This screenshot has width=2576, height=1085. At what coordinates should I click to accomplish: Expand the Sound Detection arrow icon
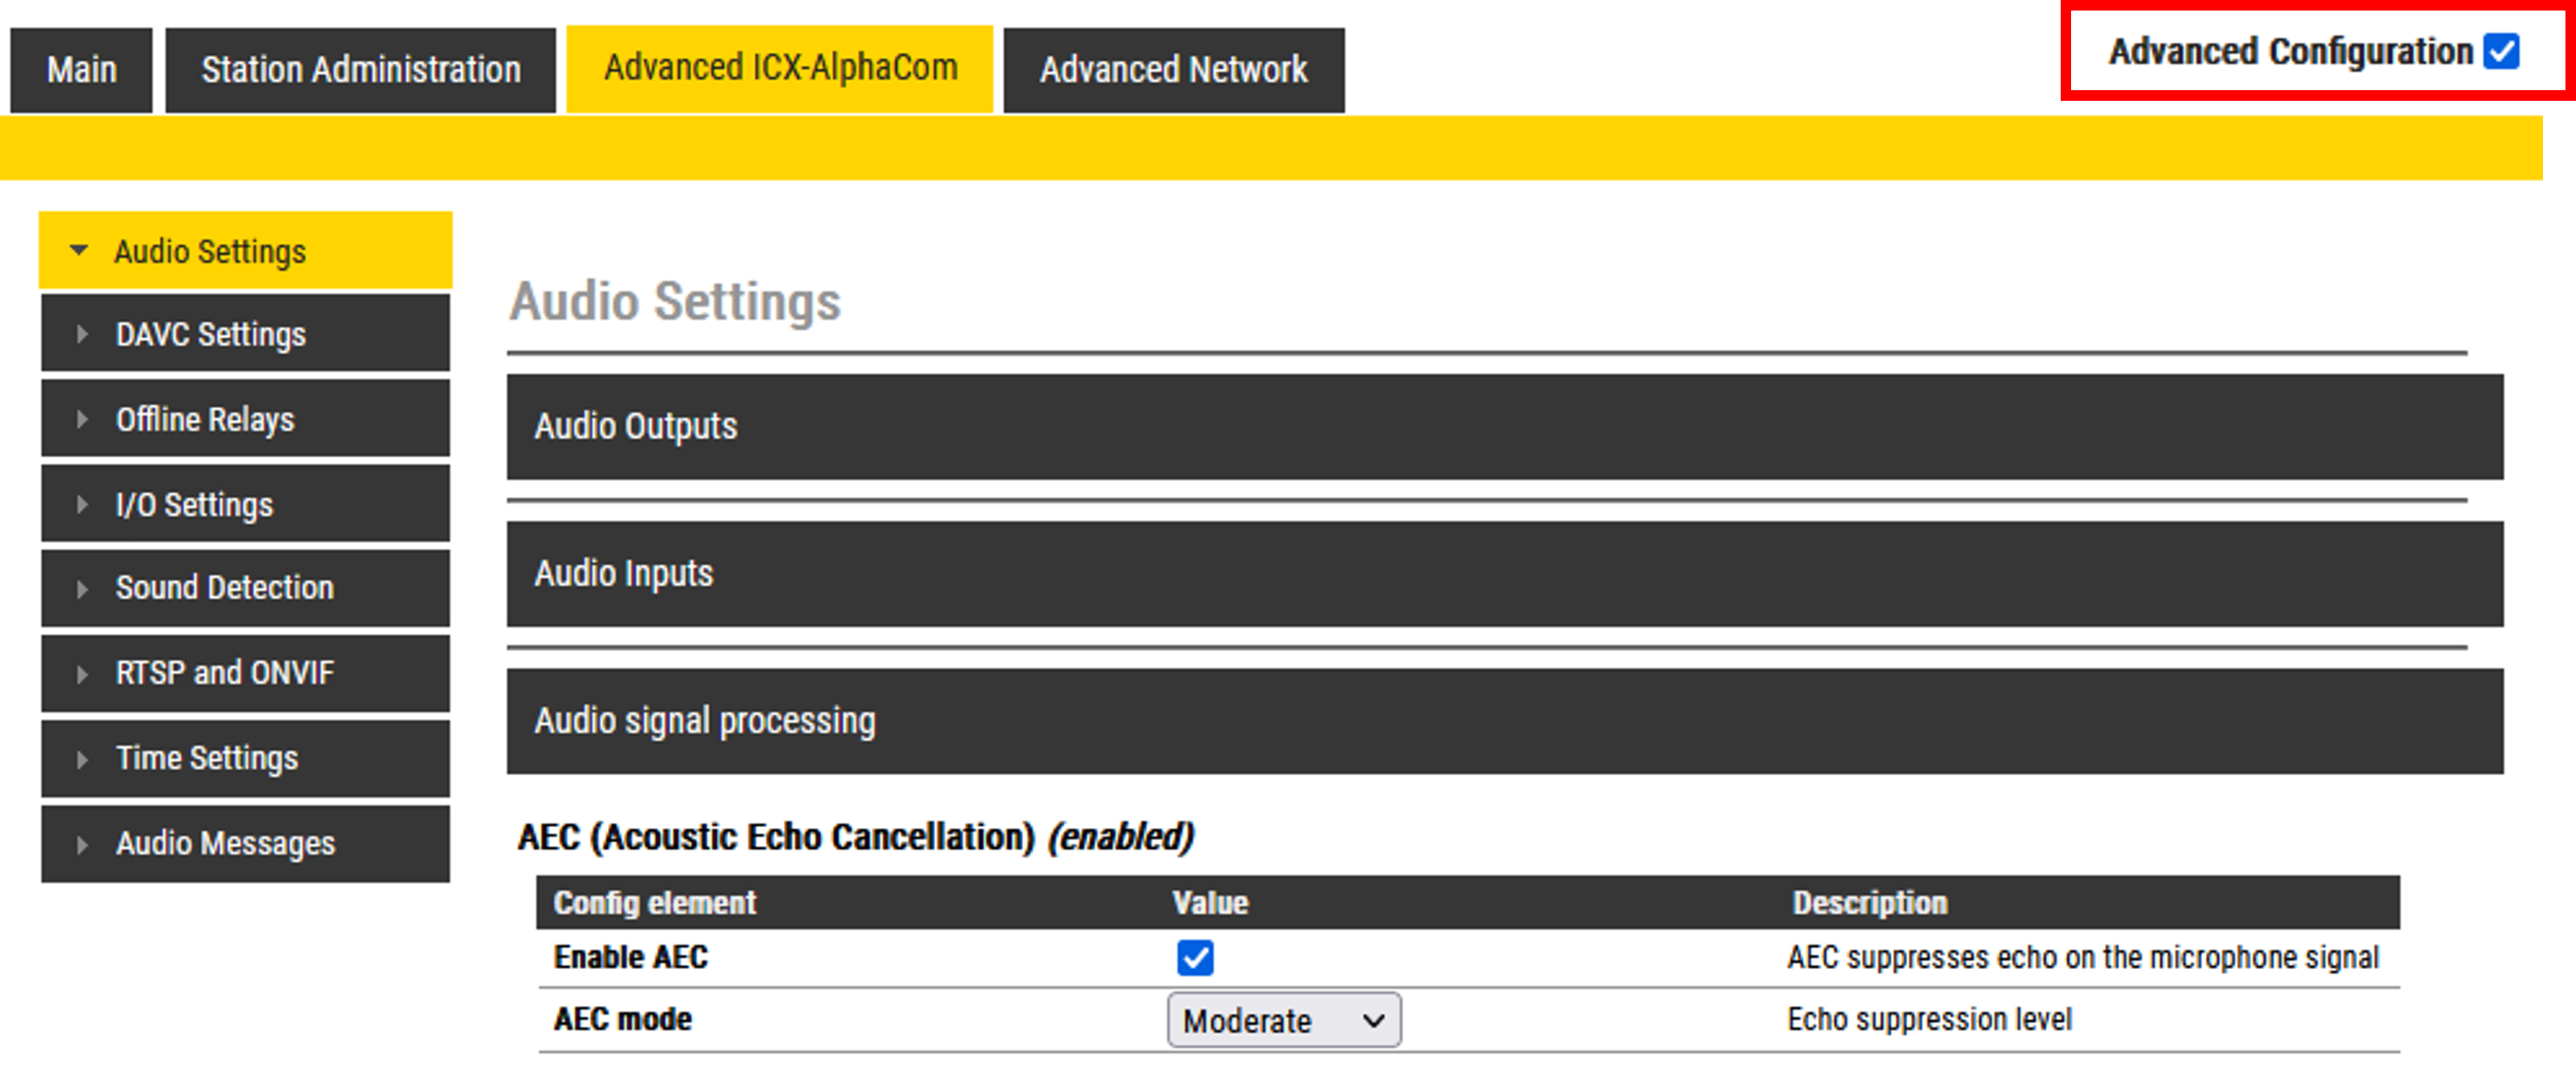point(82,589)
